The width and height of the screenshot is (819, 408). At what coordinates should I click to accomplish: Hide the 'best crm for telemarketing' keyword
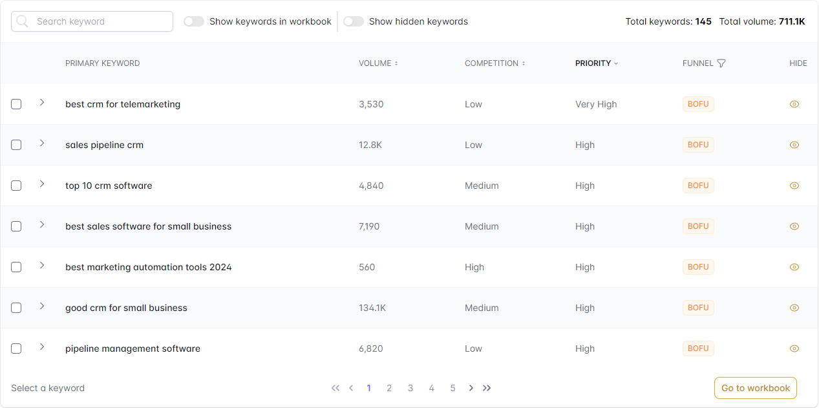(x=794, y=104)
